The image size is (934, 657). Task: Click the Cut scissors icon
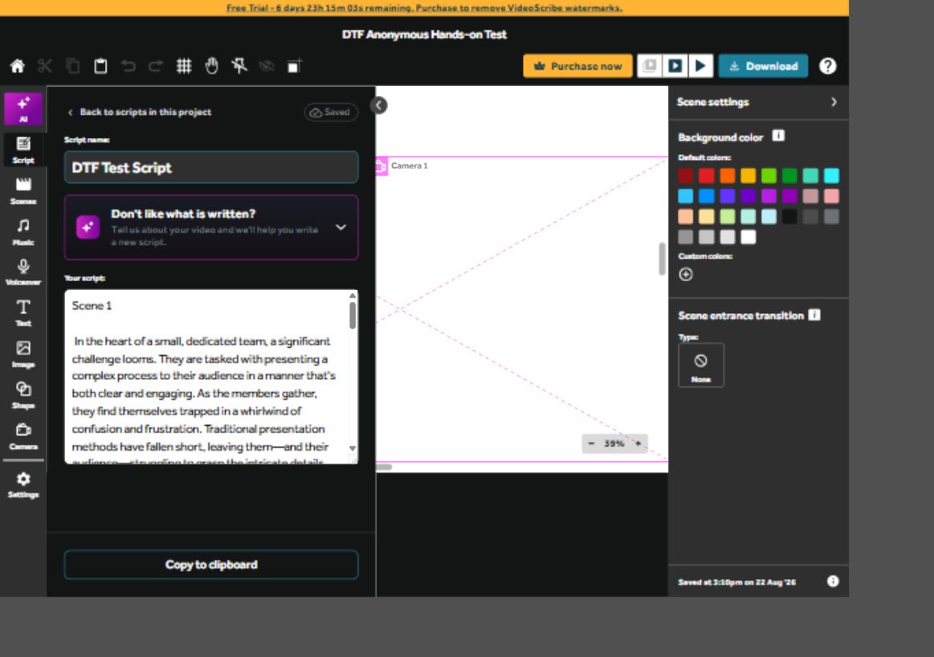[45, 66]
